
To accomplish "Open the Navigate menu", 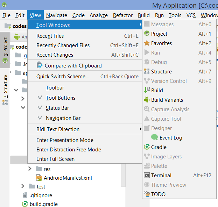I will [57, 15].
